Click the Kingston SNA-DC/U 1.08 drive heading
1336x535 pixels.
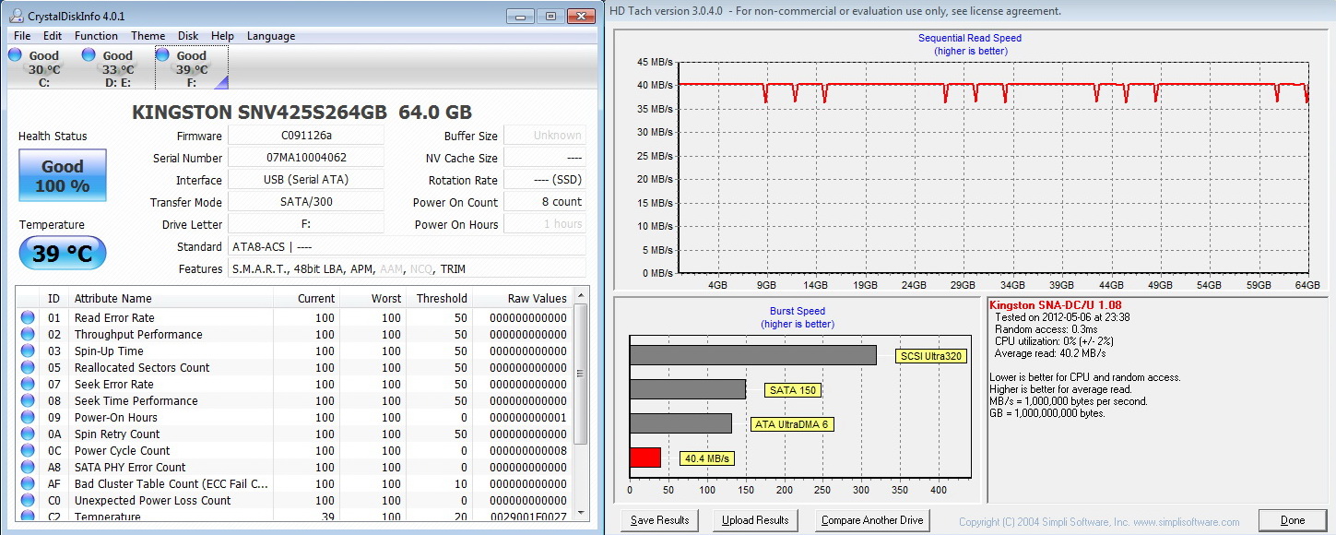tap(1055, 305)
